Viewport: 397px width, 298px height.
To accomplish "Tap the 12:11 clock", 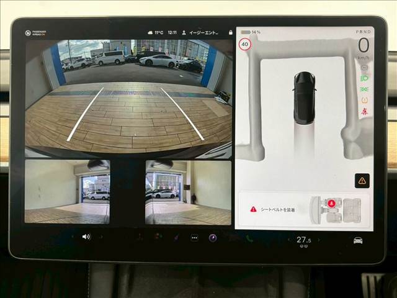I will click(x=172, y=33).
